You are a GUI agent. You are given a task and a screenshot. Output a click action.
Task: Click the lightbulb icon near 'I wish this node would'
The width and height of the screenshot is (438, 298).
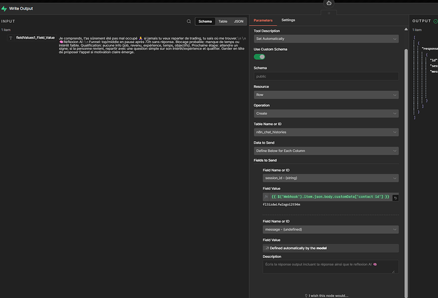pyautogui.click(x=307, y=295)
